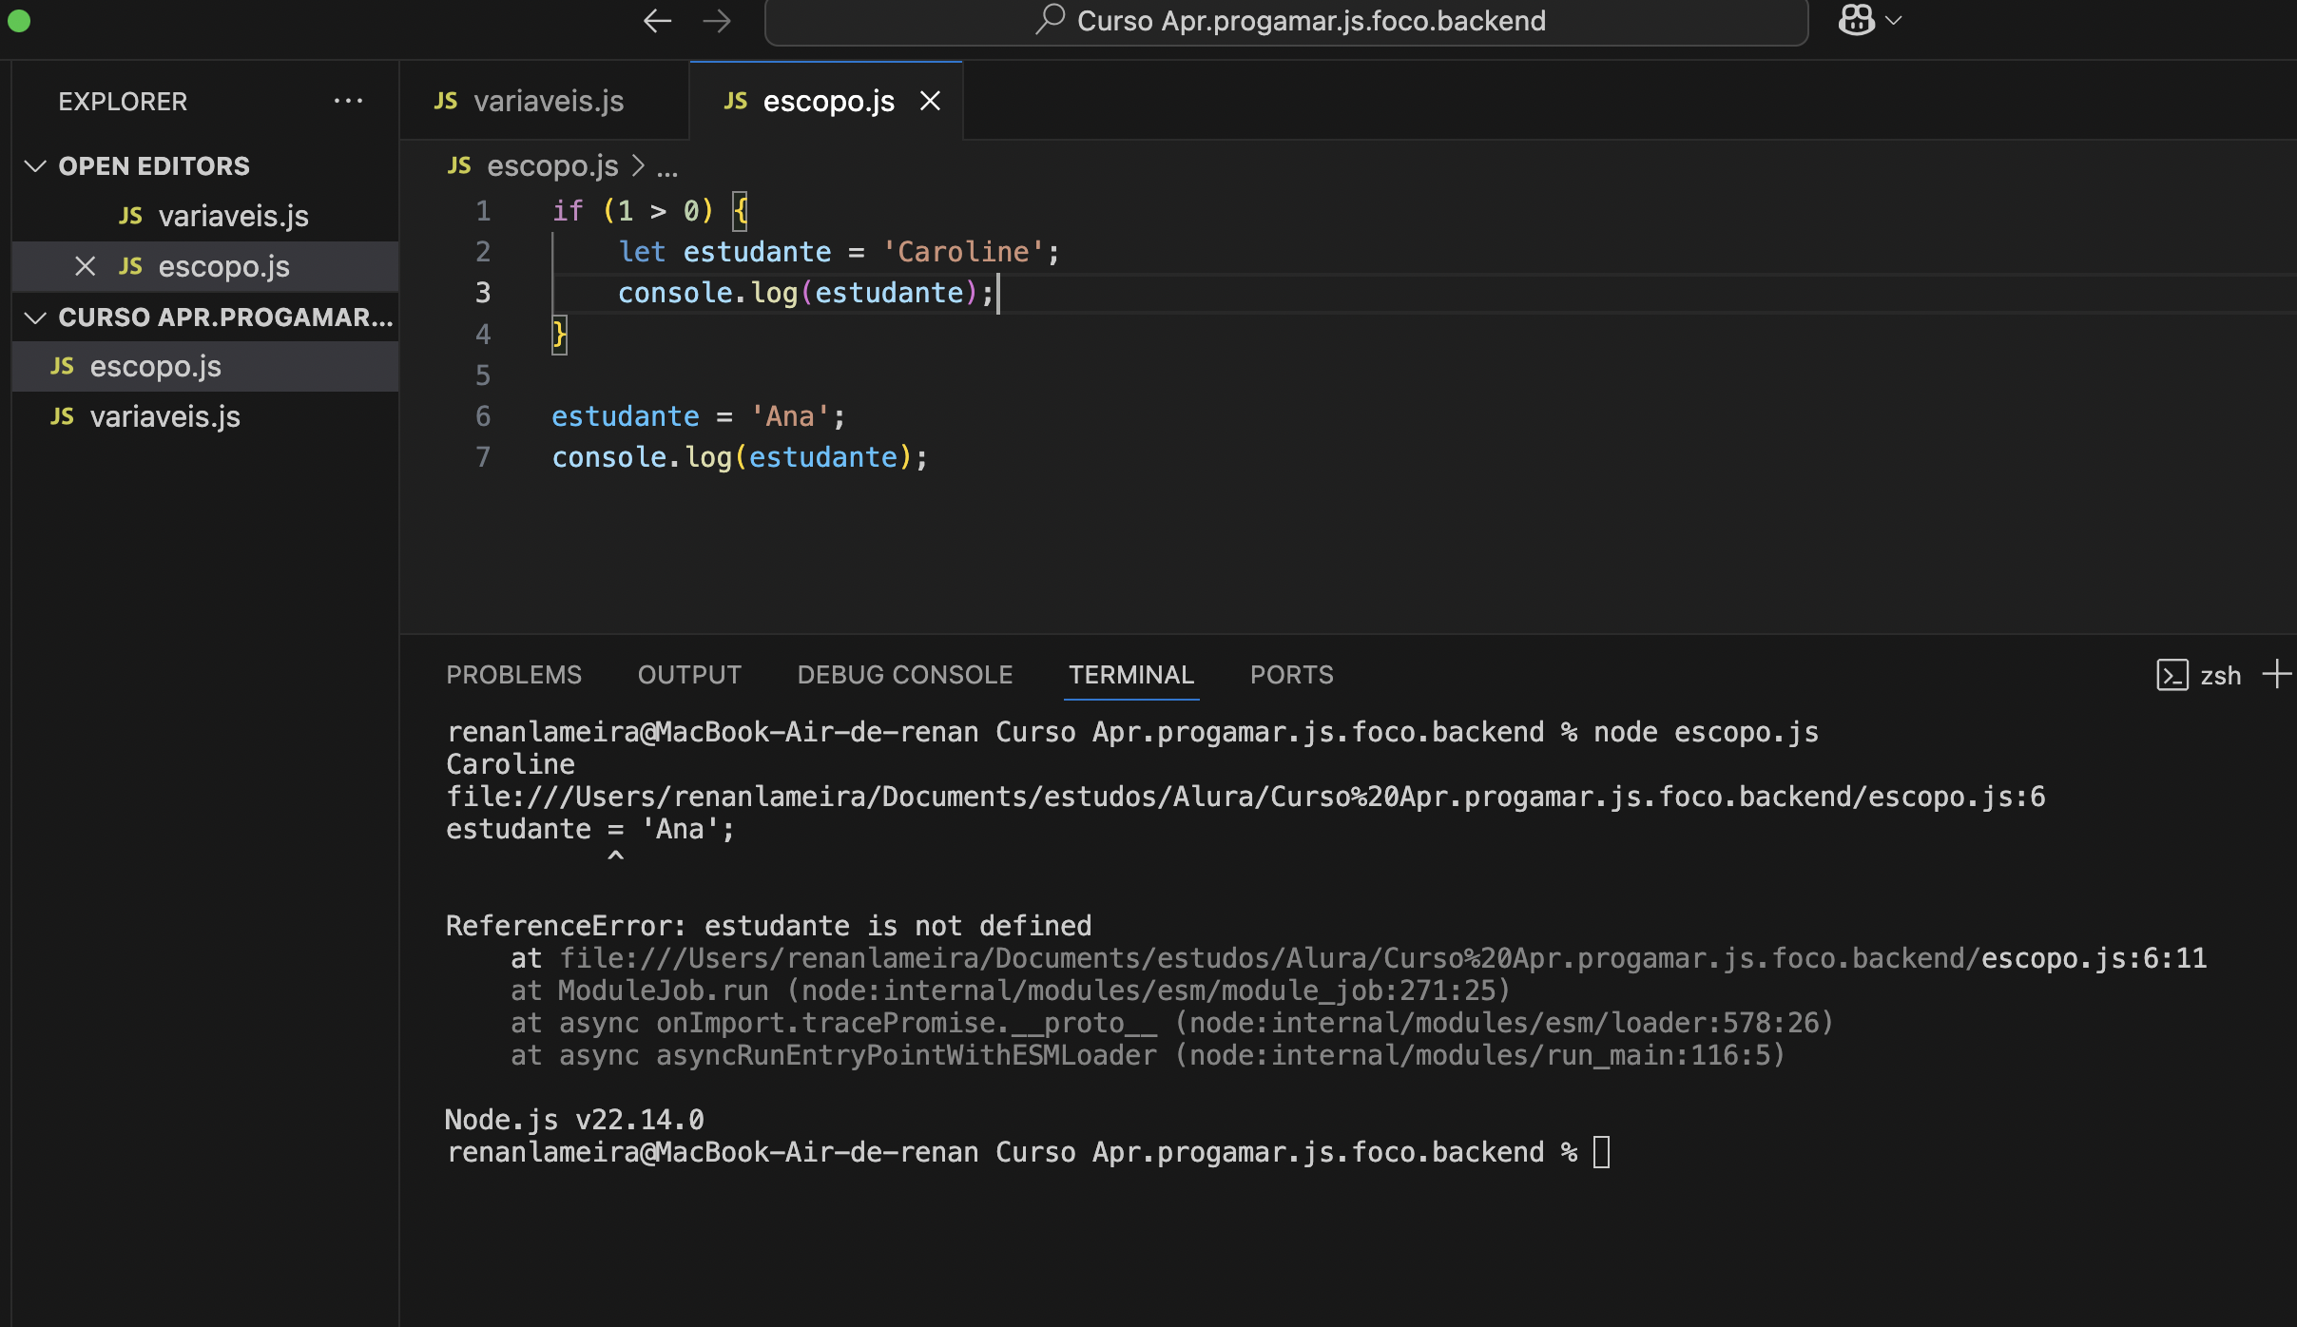Image resolution: width=2297 pixels, height=1327 pixels.
Task: Place cursor on 'Caroline' string in line 2
Action: (x=963, y=252)
